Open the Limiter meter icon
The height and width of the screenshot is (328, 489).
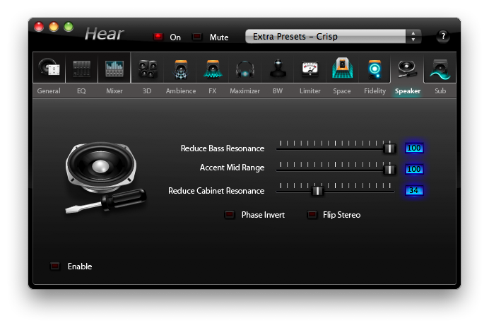[310, 69]
